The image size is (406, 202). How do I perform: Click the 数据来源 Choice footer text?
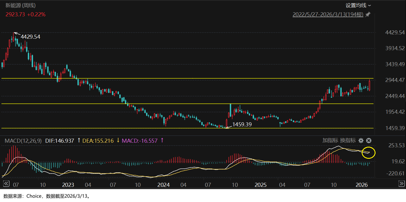coord(47,196)
